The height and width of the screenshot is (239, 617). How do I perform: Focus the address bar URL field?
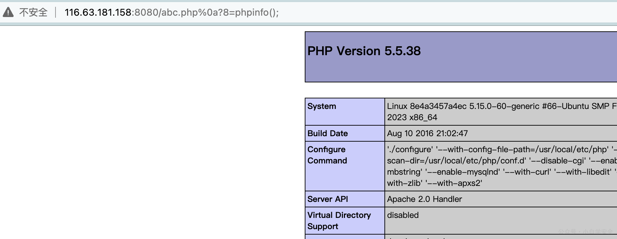pyautogui.click(x=172, y=12)
